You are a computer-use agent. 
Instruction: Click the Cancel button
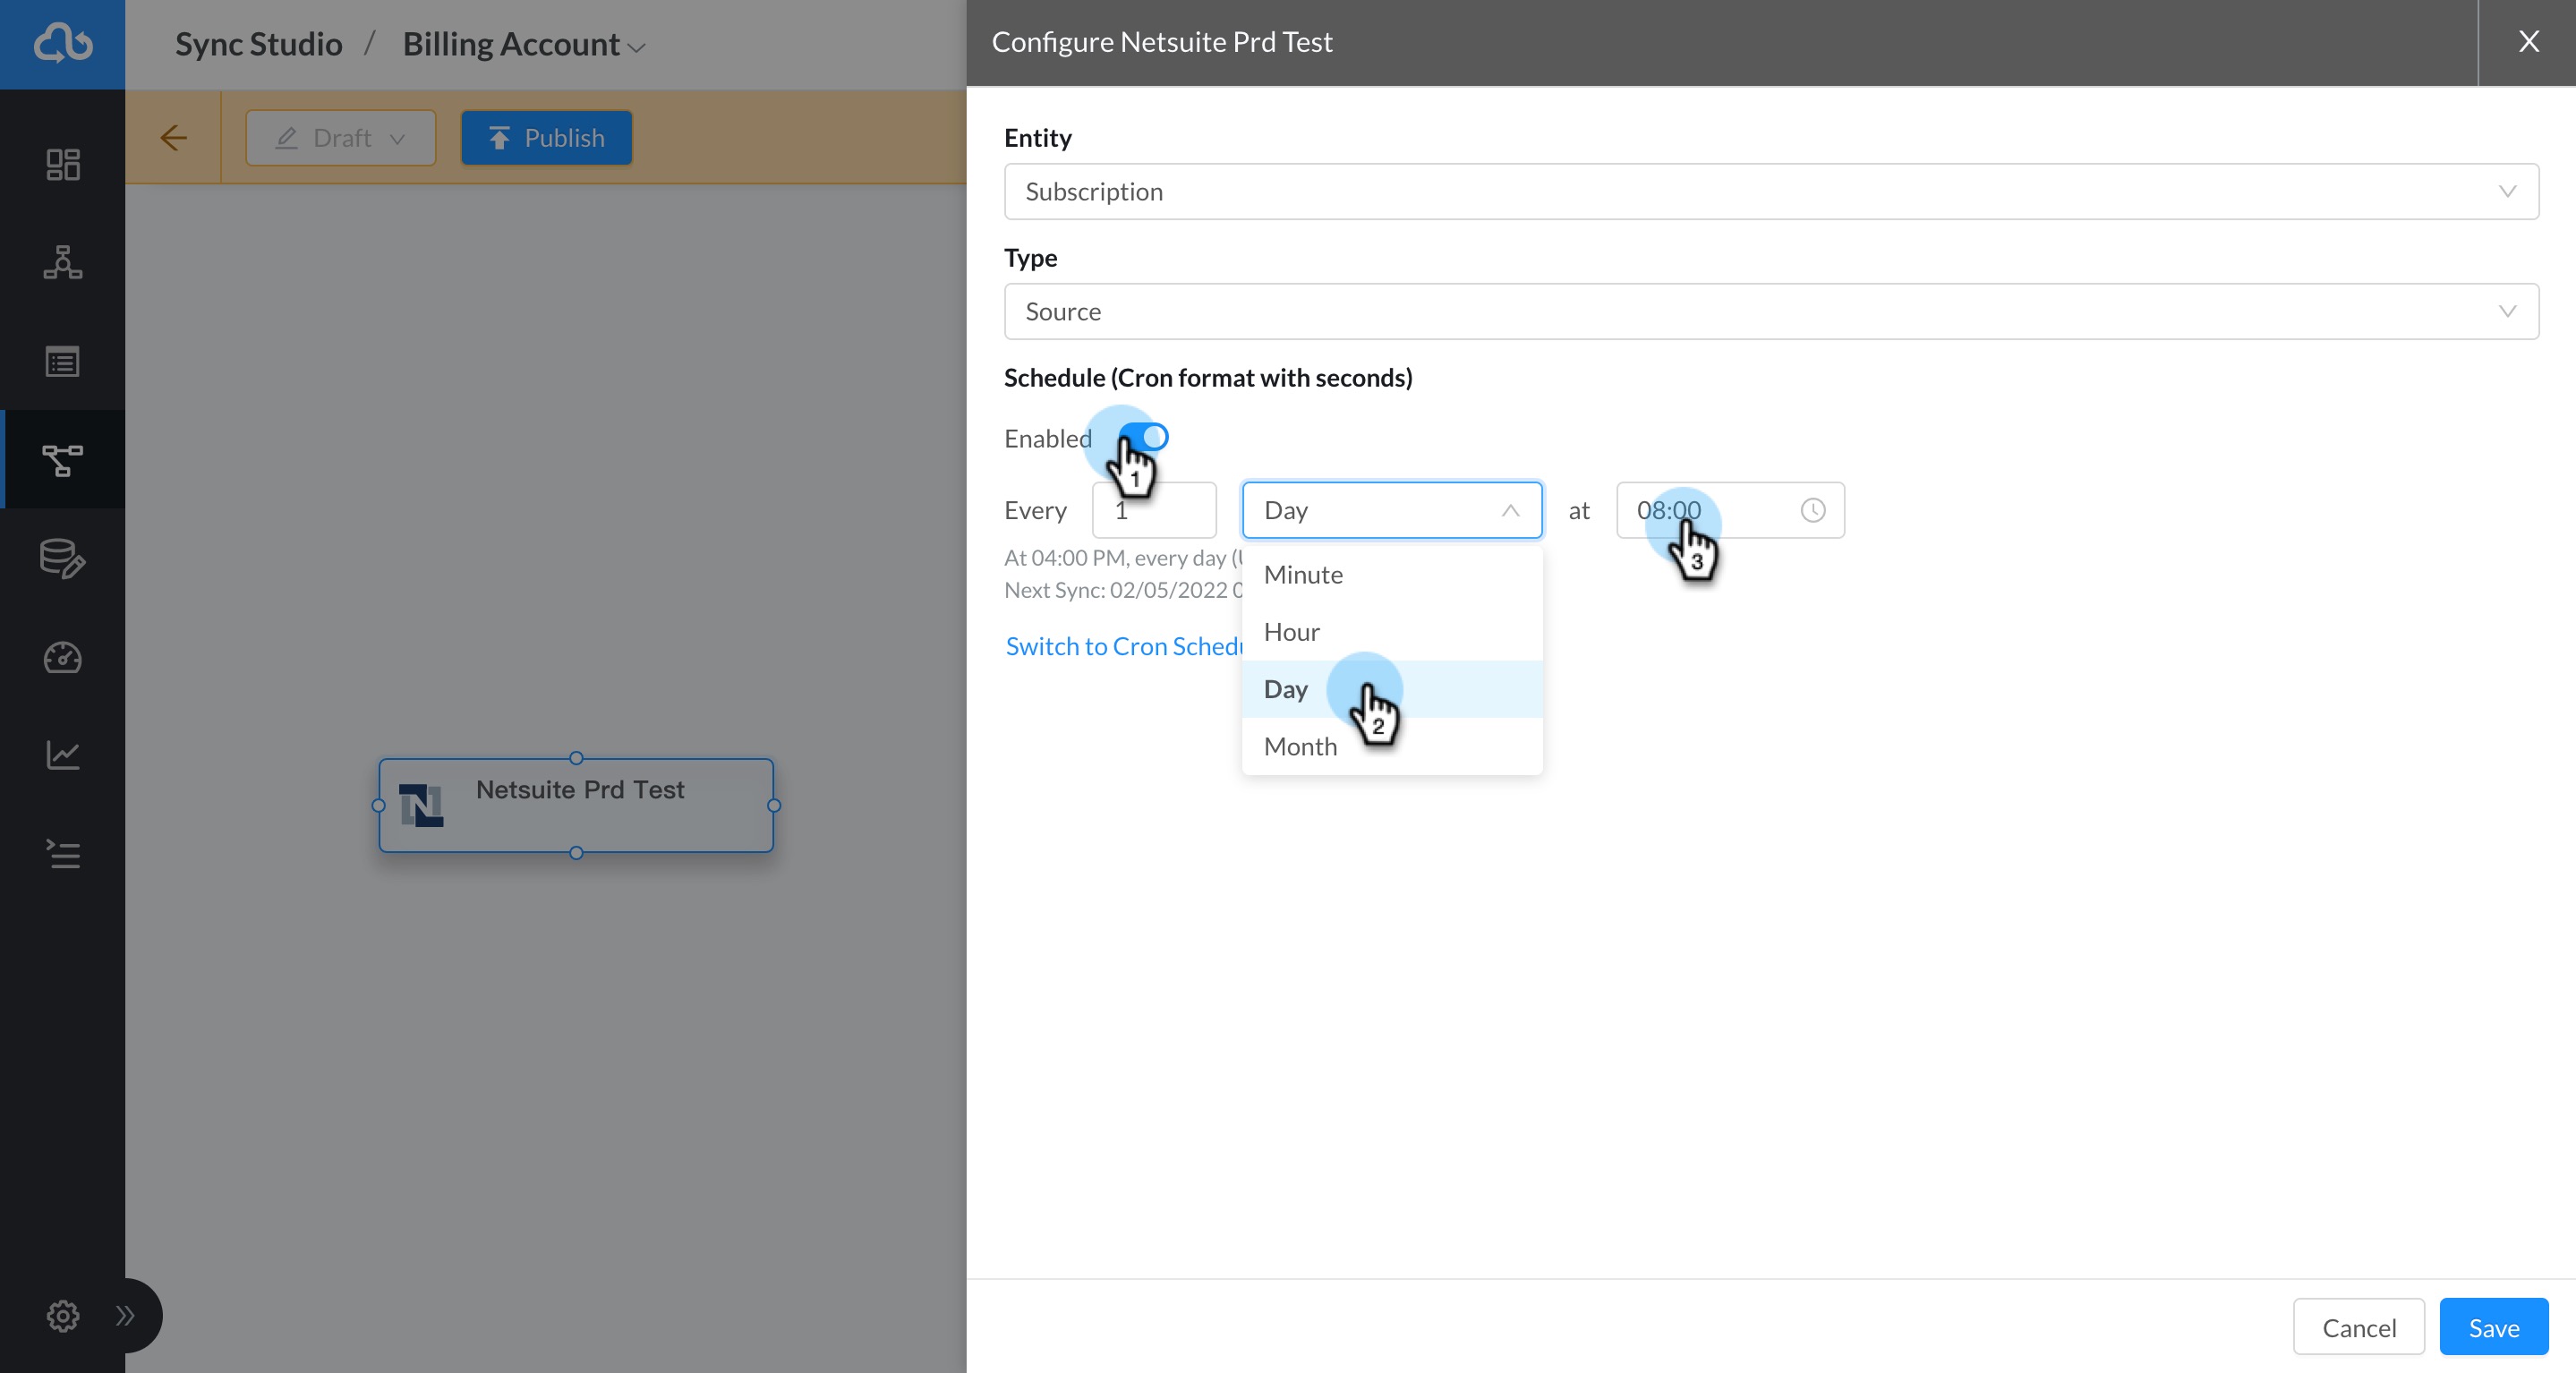tap(2359, 1327)
